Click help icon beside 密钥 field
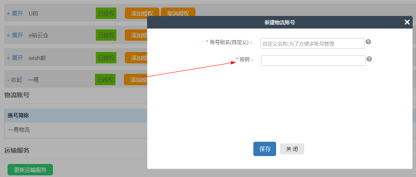The image size is (416, 177). pyautogui.click(x=369, y=59)
